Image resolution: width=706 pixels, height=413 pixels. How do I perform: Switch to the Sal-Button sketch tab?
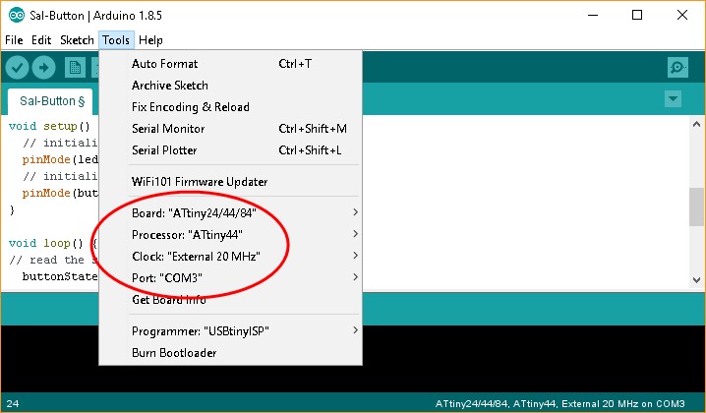50,101
